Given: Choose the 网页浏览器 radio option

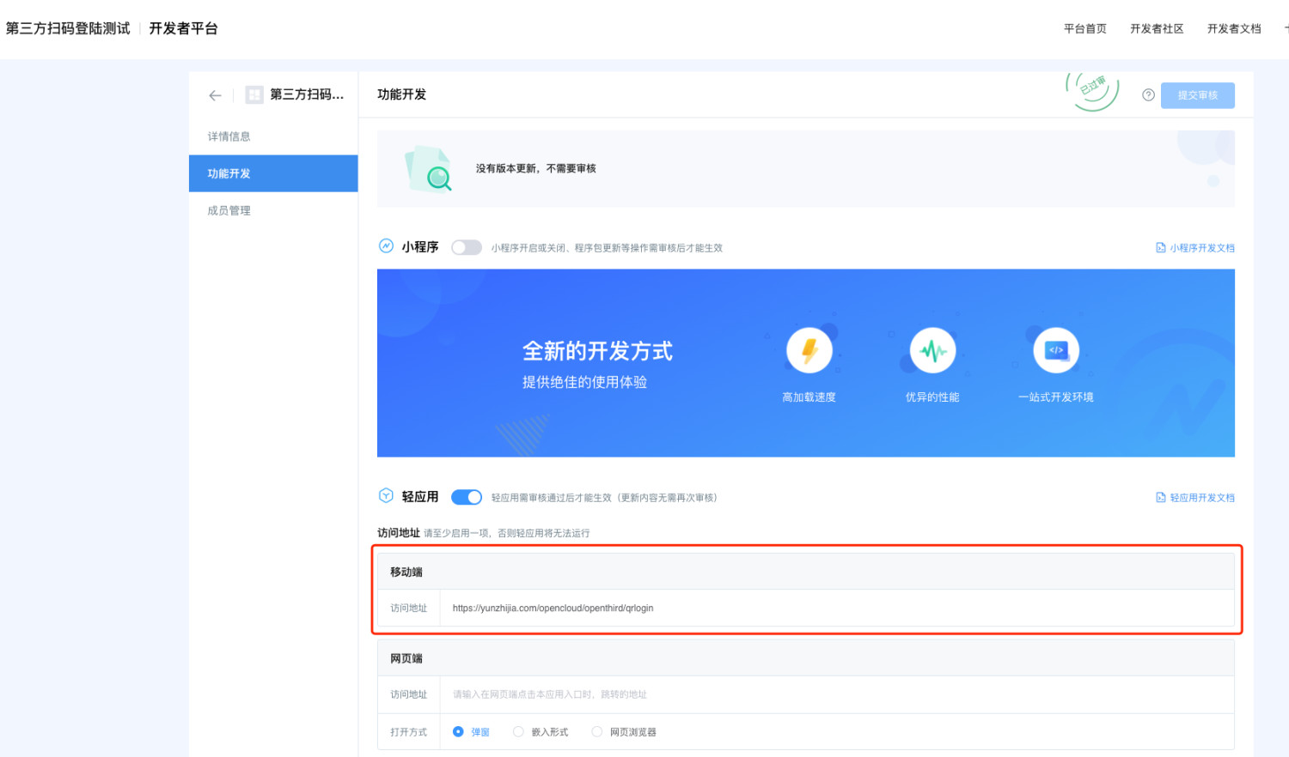Looking at the screenshot, I should [597, 732].
